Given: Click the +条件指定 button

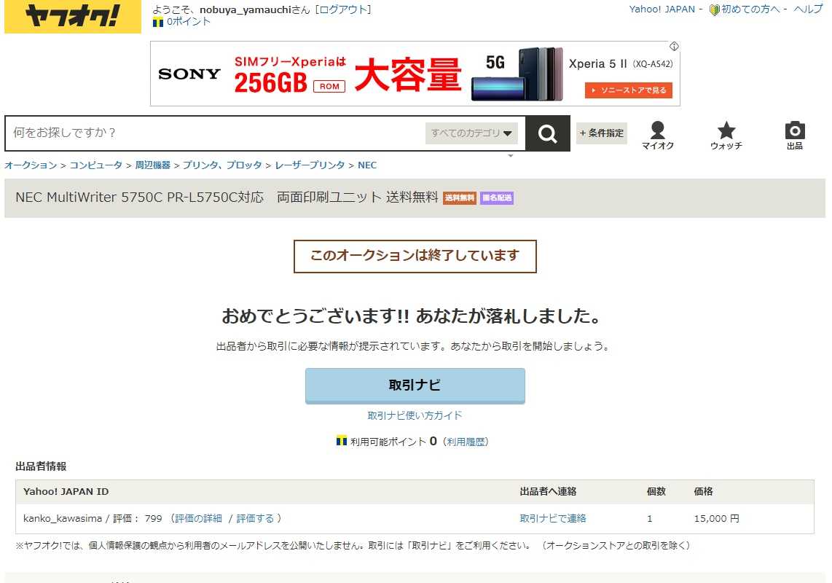Looking at the screenshot, I should tap(602, 133).
